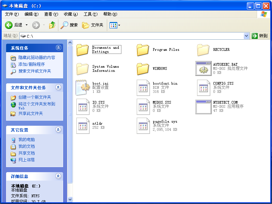This screenshot has width=272, height=204.
Task: Select System Volume Information folder icon
Action: pyautogui.click(x=82, y=69)
